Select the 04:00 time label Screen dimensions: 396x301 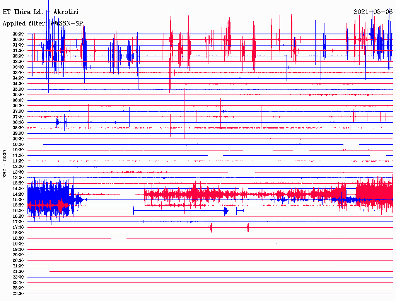coord(18,78)
